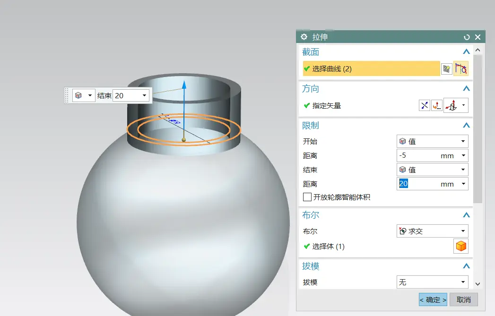This screenshot has height=316, width=495.
Task: Open the 布尔 求交 dropdown
Action: point(432,231)
